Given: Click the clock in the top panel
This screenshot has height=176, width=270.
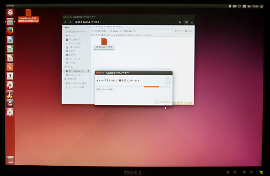Looking at the screenshot, I should pyautogui.click(x=256, y=6).
